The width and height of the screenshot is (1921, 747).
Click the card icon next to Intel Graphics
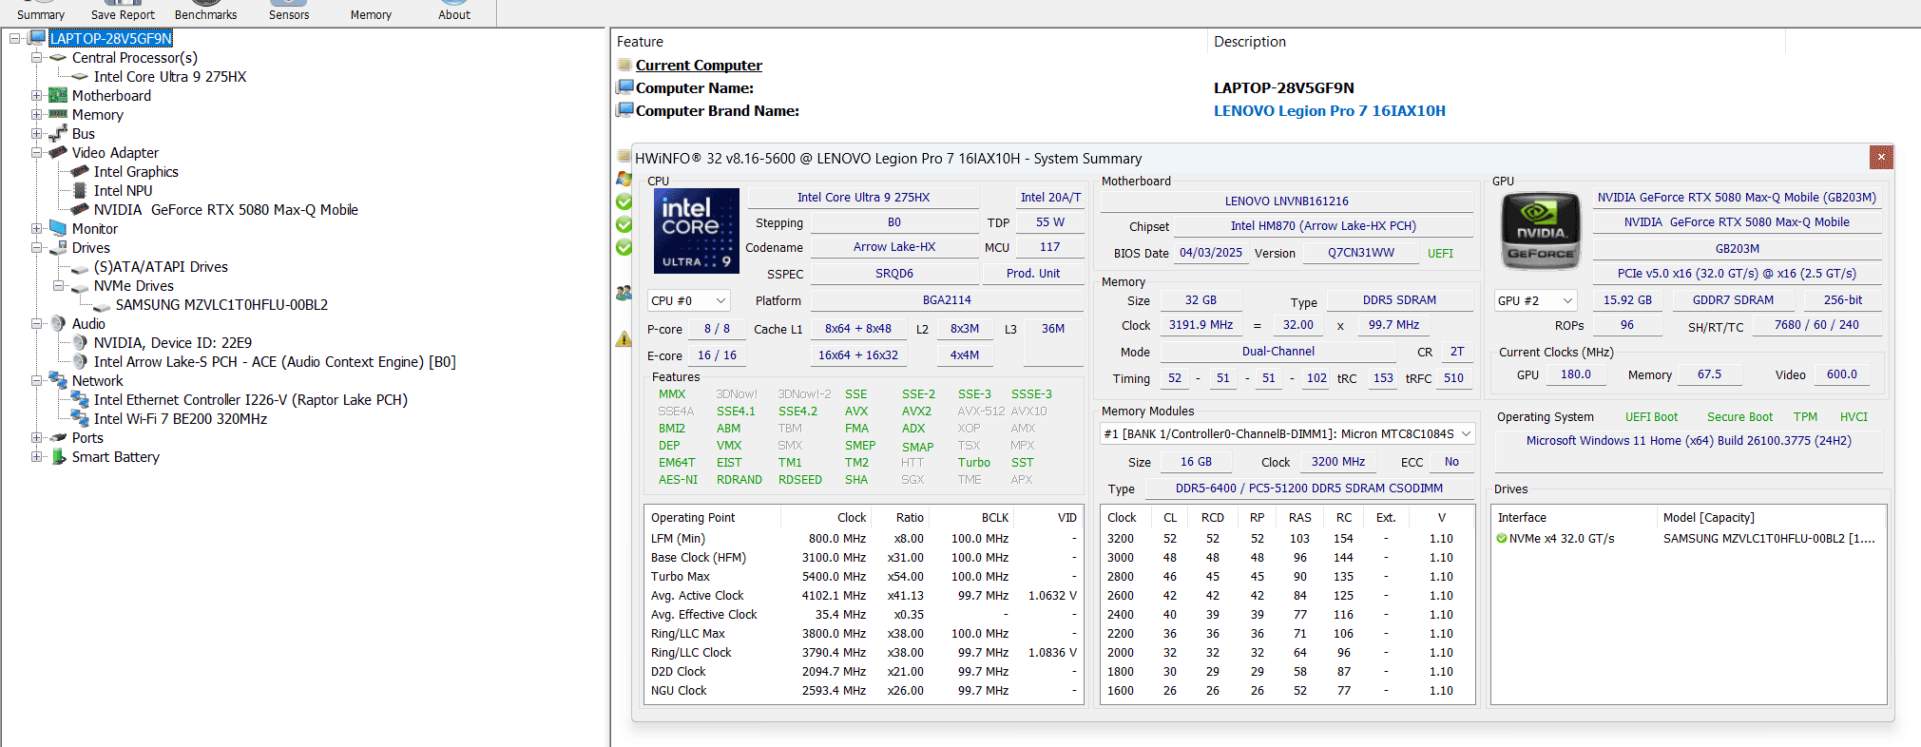[x=80, y=171]
